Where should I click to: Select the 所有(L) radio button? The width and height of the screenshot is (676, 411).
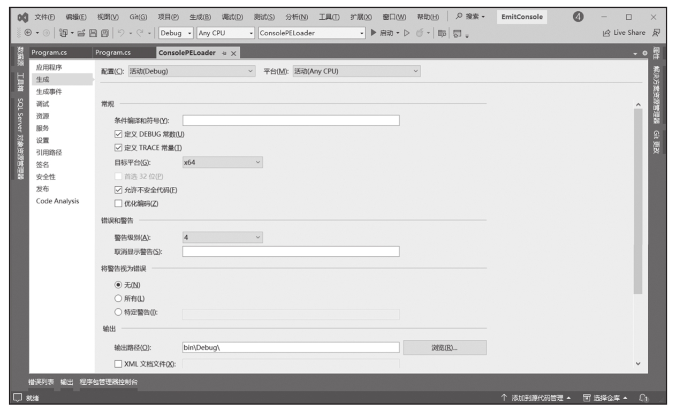[118, 298]
